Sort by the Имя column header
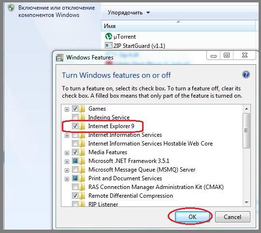This screenshot has width=261, height=233. click(178, 26)
